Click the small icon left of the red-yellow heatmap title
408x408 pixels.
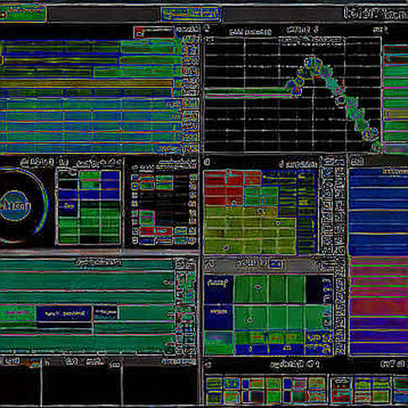[207, 162]
